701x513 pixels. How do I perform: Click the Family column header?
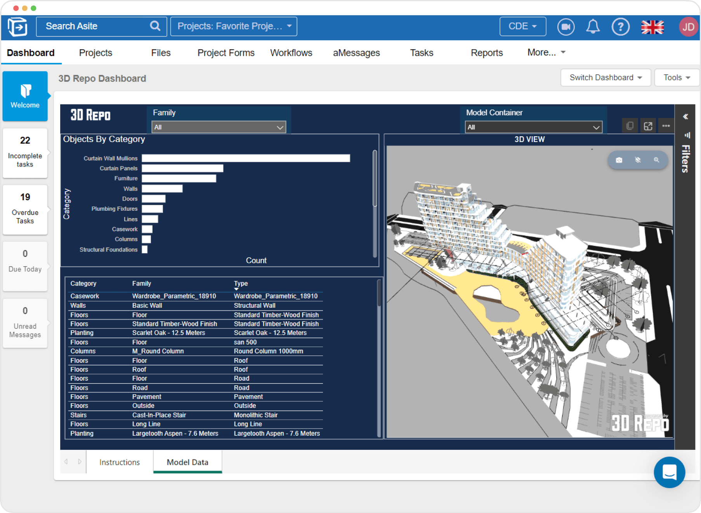coord(142,284)
